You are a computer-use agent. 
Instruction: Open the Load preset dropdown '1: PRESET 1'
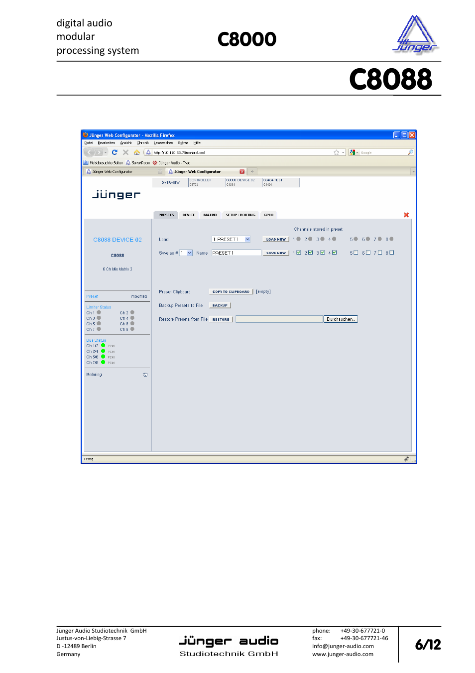click(x=231, y=239)
